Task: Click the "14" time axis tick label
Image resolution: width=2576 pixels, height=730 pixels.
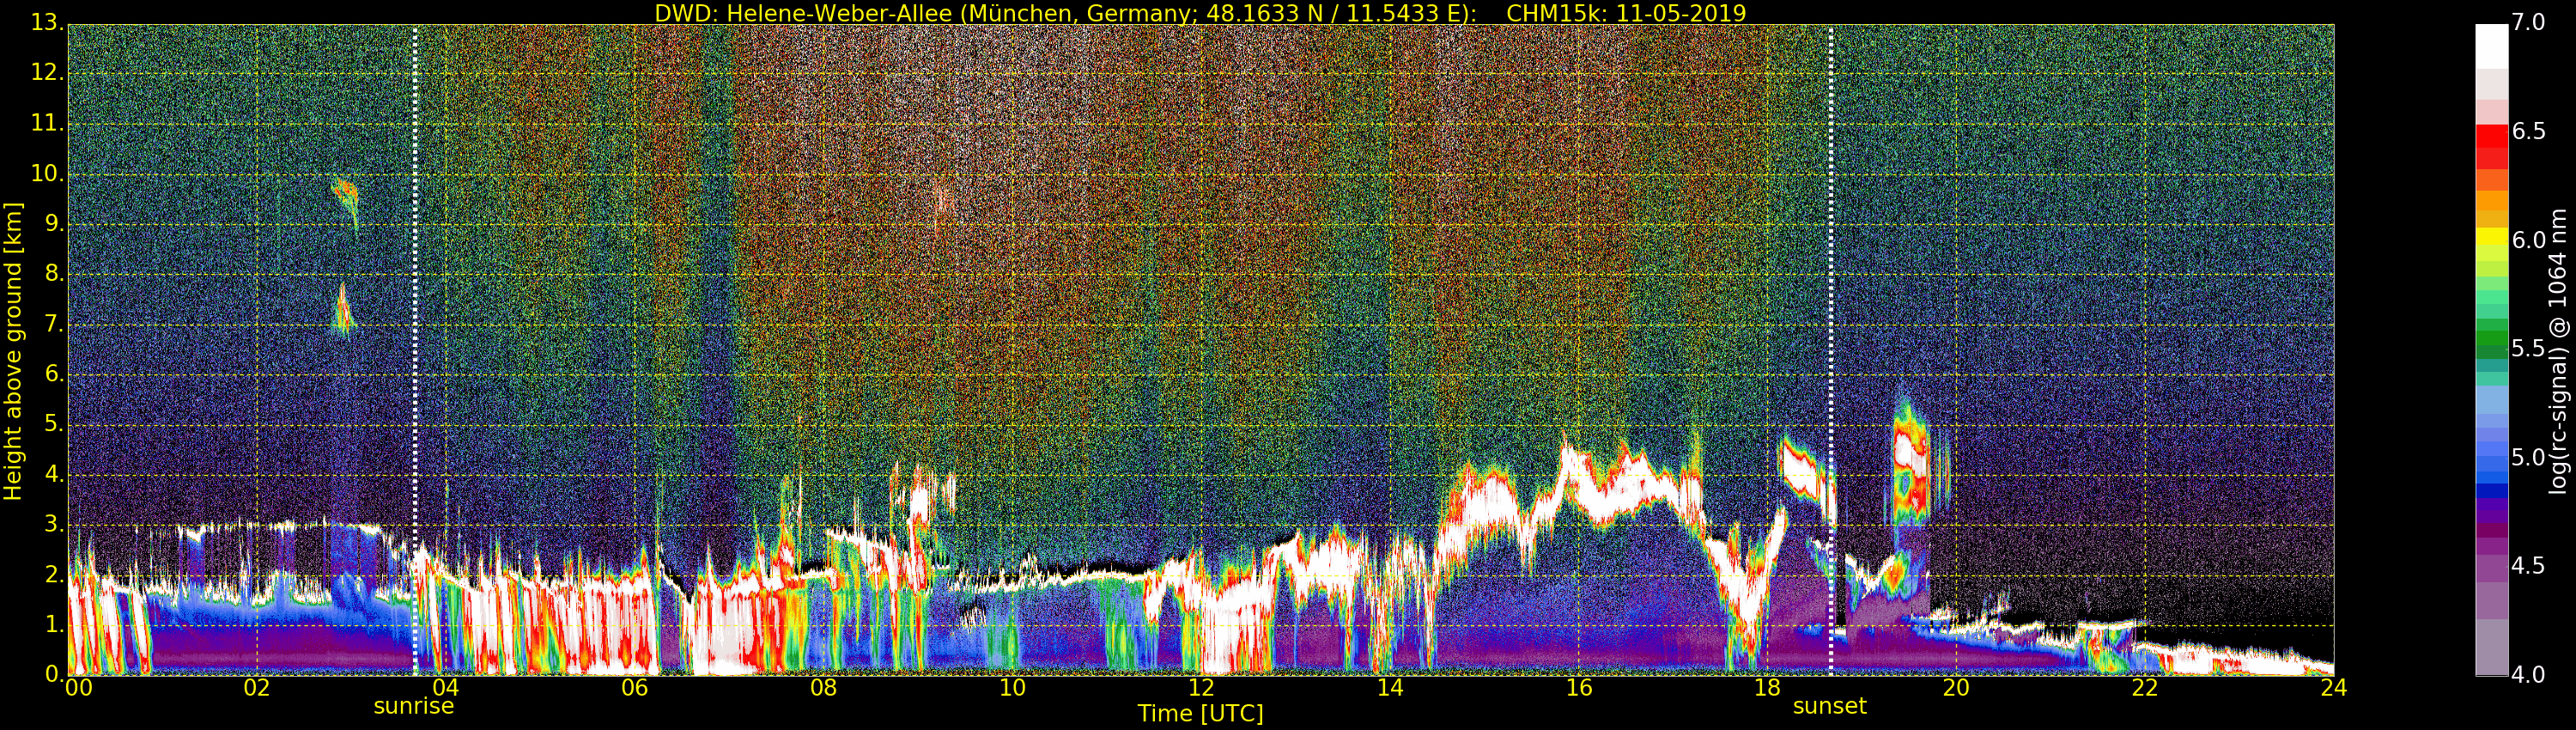Action: pos(1390,688)
